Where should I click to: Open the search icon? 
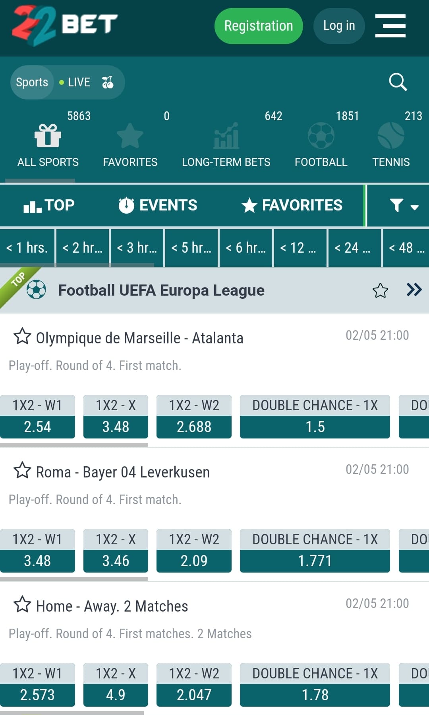(398, 82)
